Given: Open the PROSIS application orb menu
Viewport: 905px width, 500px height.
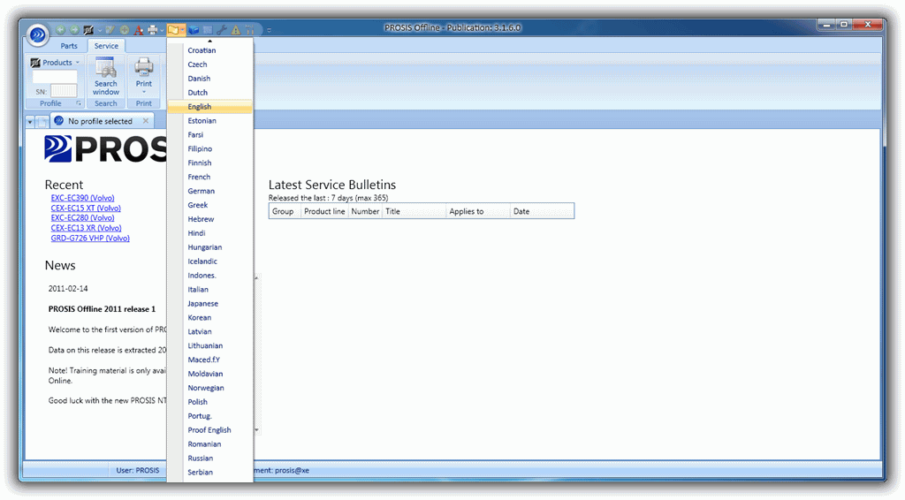Looking at the screenshot, I should pos(37,35).
